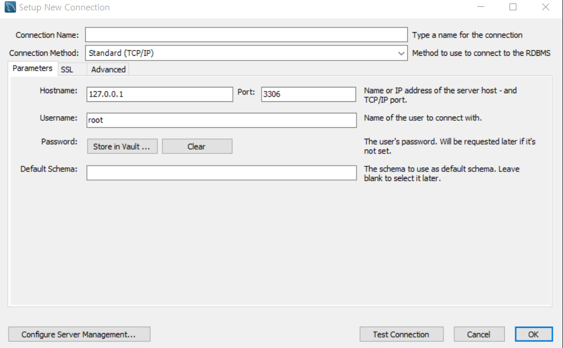Close the Setup New Connection window
The width and height of the screenshot is (563, 348).
pos(545,7)
